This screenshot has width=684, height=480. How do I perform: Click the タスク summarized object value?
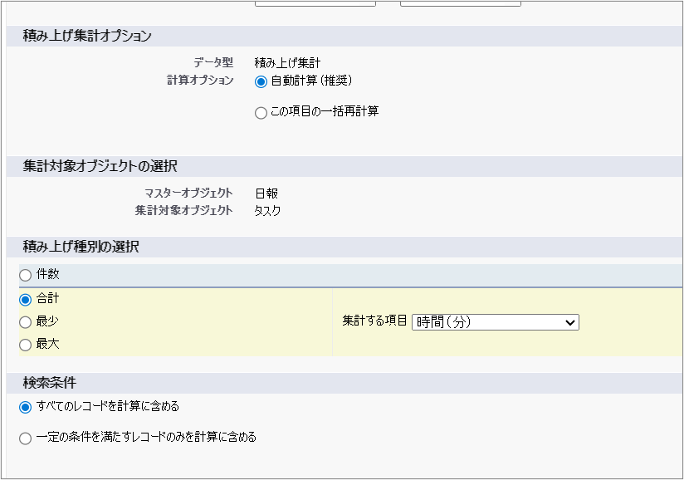pyautogui.click(x=267, y=210)
